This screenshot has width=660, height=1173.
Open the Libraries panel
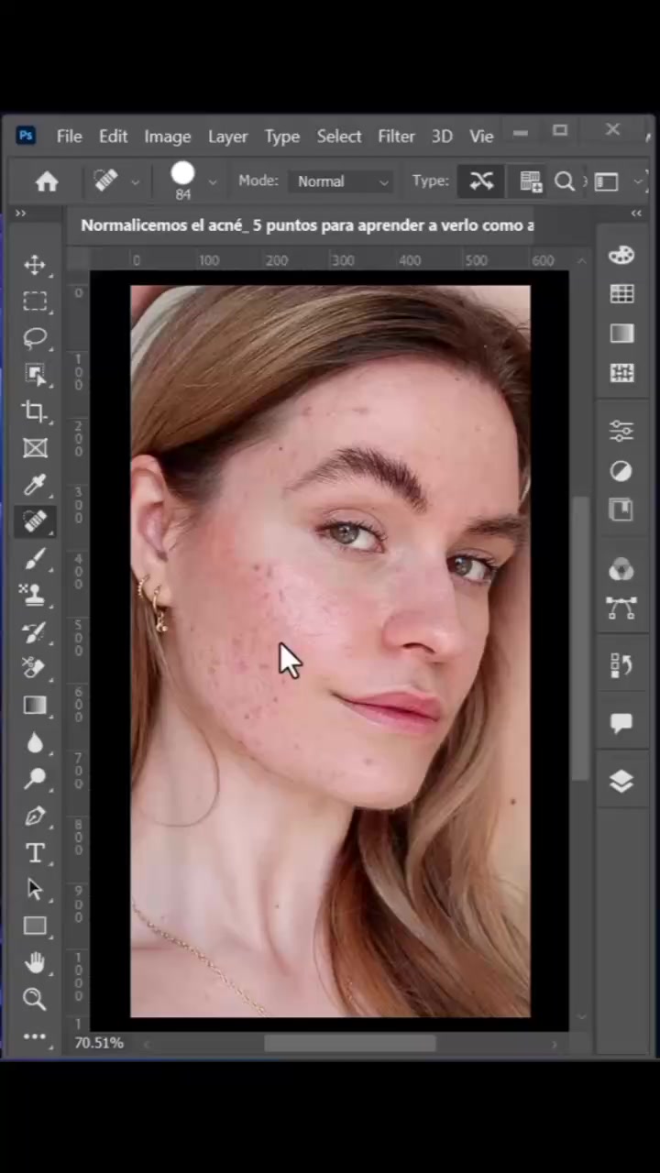pos(621,510)
